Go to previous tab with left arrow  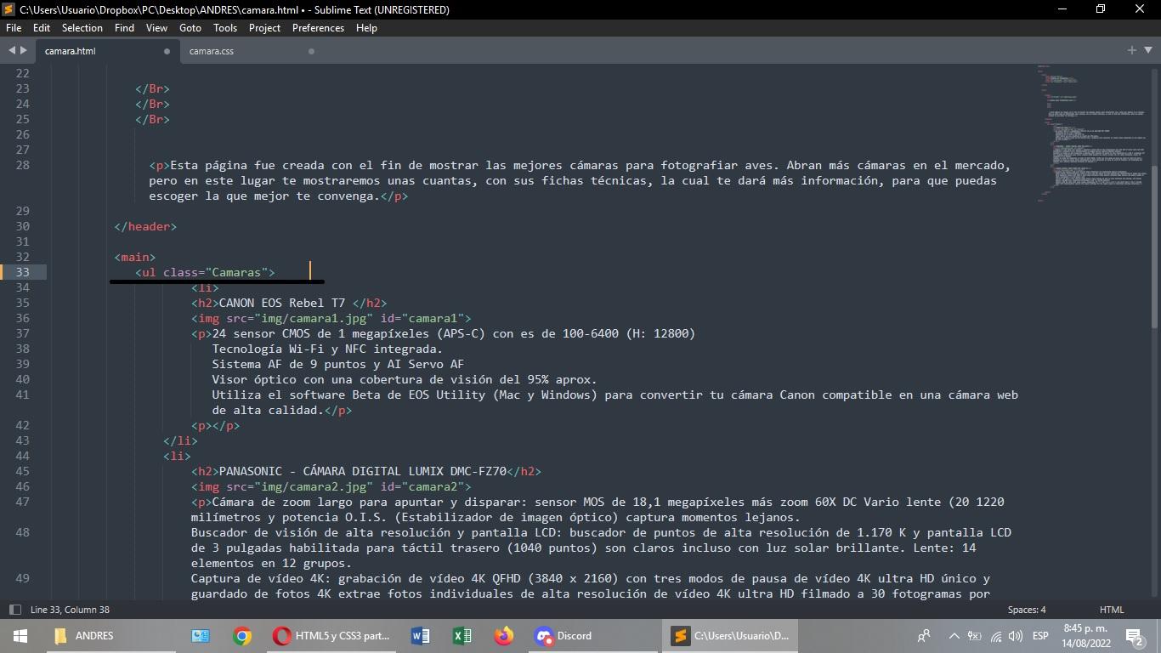(x=12, y=51)
